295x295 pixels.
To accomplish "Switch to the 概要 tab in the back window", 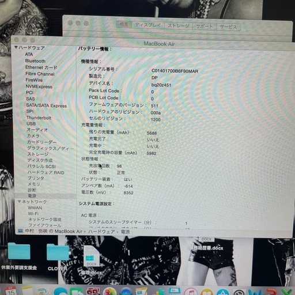I will tap(124, 24).
